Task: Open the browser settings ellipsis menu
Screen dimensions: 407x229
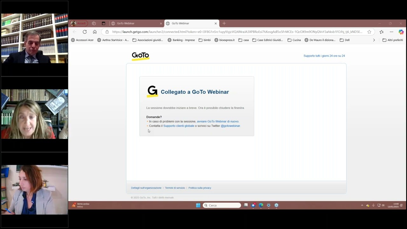Action: pyautogui.click(x=391, y=32)
